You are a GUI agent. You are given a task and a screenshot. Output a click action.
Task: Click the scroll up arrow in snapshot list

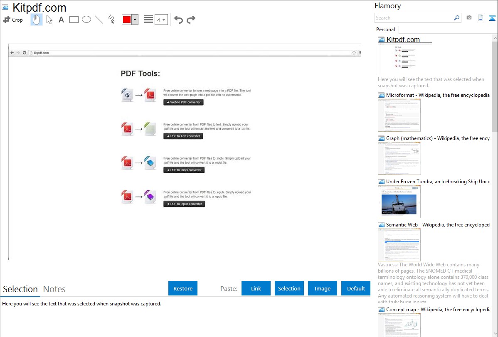(x=495, y=38)
